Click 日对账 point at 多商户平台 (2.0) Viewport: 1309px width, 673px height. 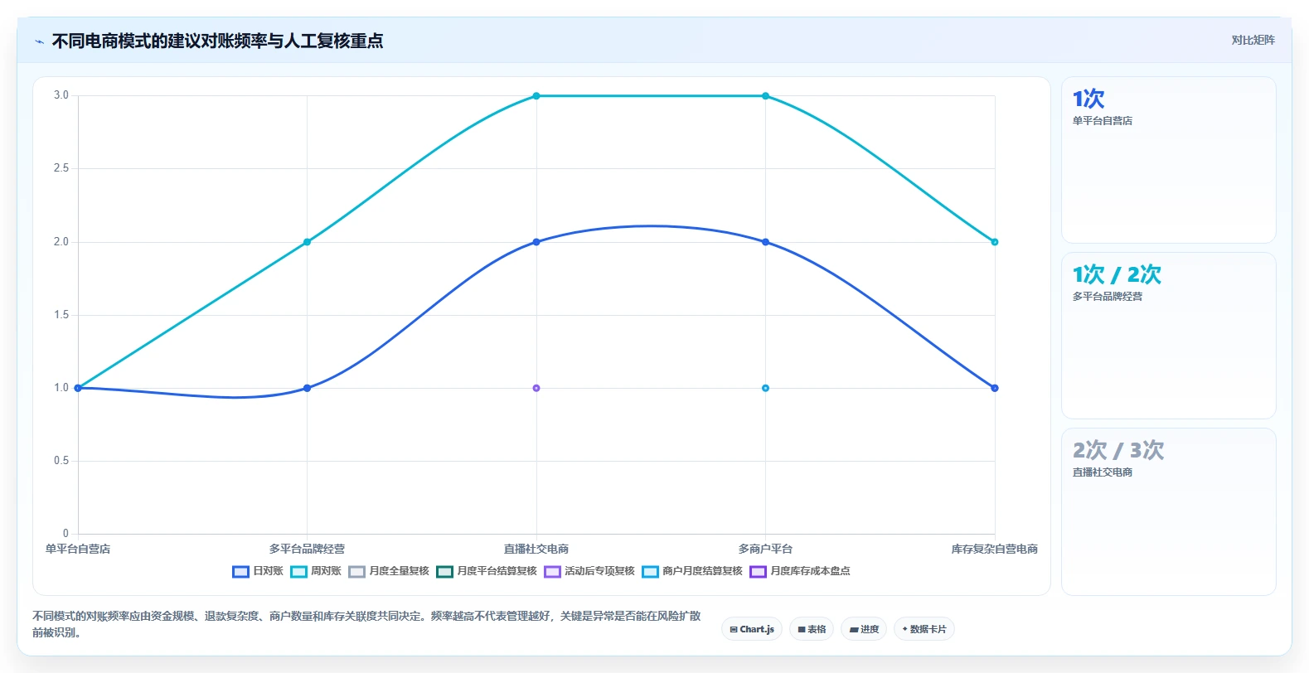click(x=765, y=242)
